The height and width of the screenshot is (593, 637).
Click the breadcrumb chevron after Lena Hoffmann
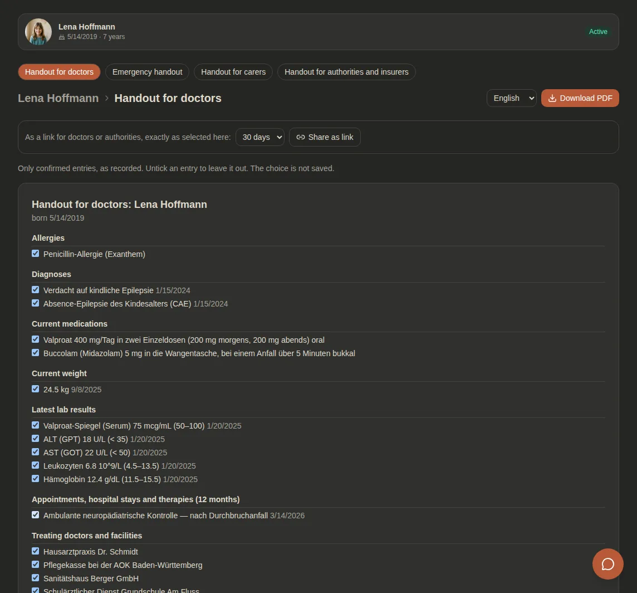click(106, 98)
